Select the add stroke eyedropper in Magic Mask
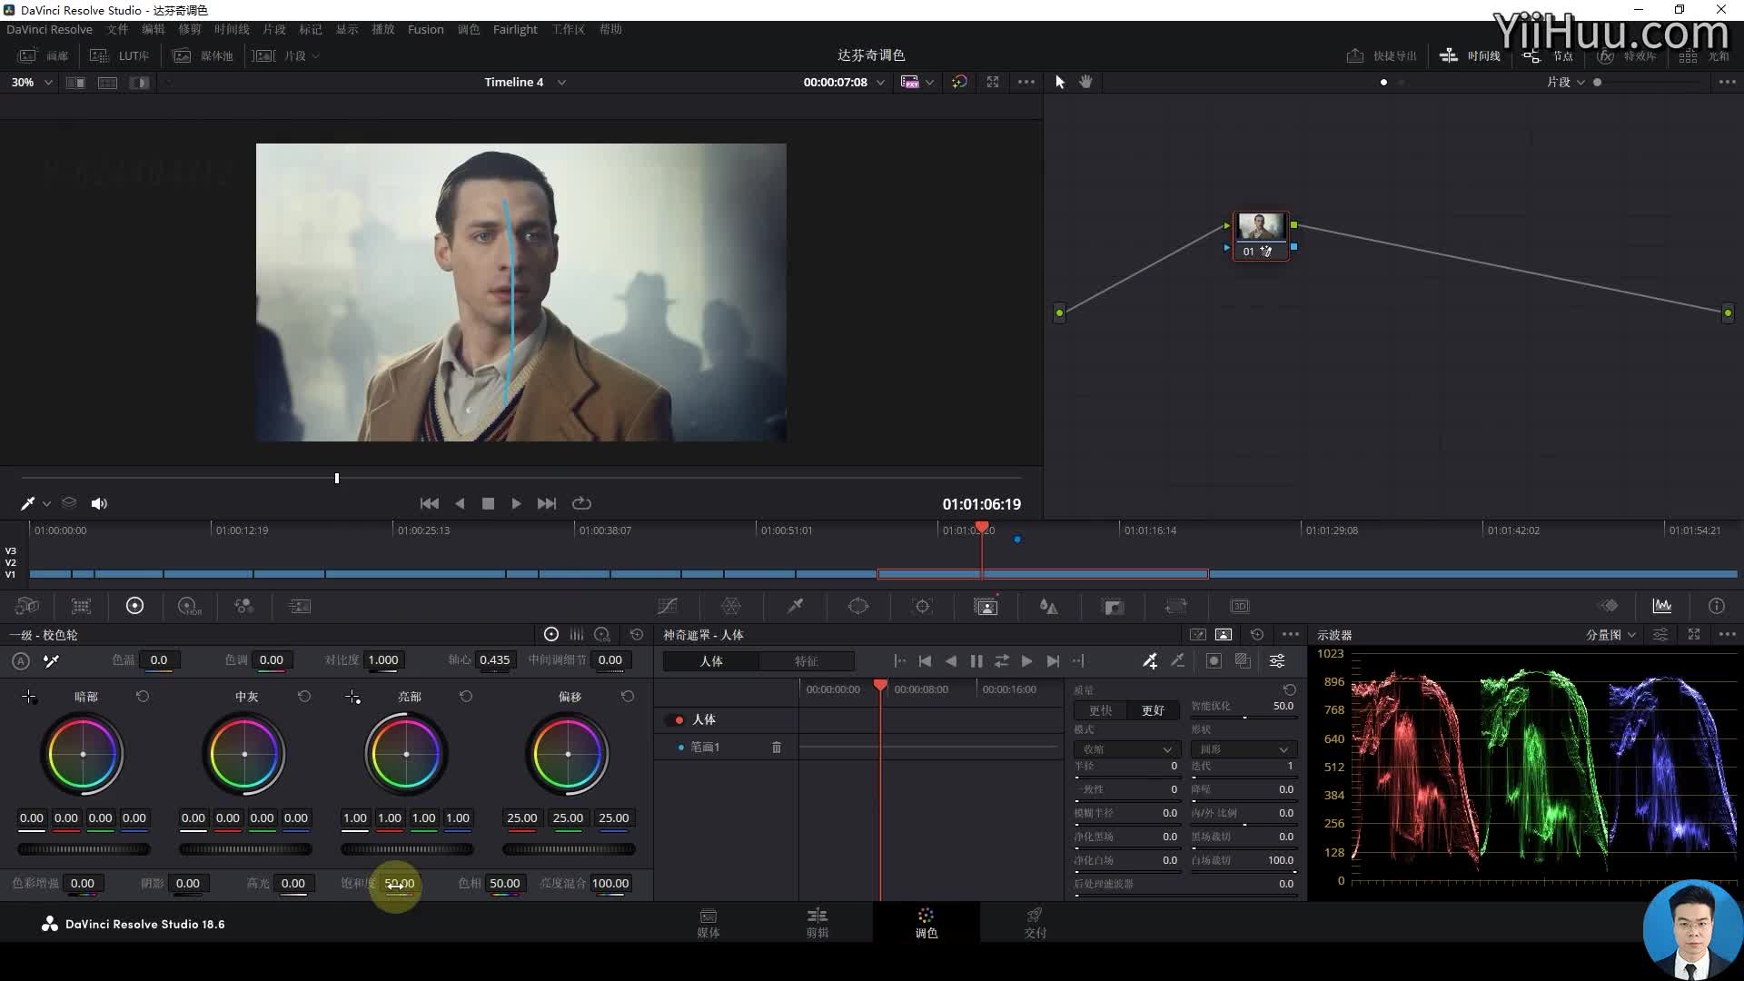1744x981 pixels. pyautogui.click(x=1150, y=661)
